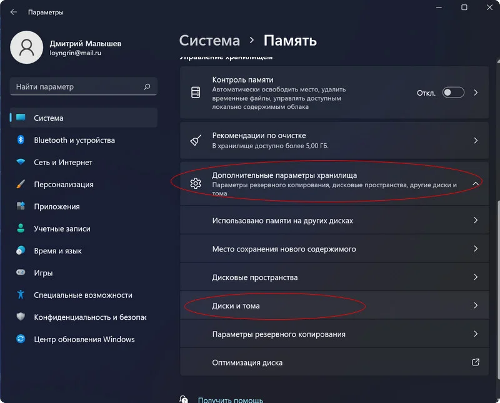Click the search magnifier icon
The height and width of the screenshot is (403, 500).
pos(147,86)
